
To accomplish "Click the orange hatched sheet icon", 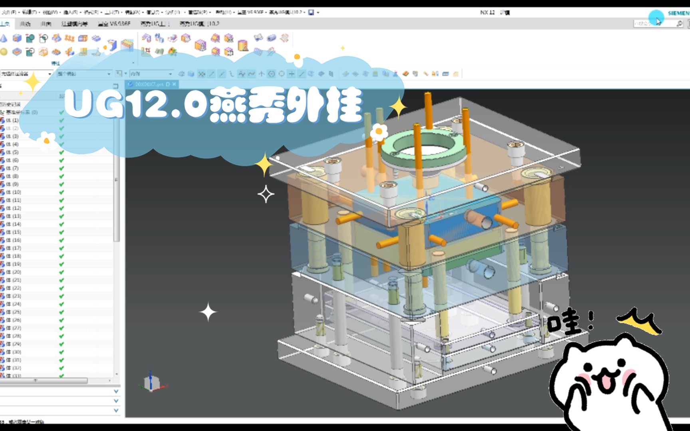I will [x=284, y=38].
